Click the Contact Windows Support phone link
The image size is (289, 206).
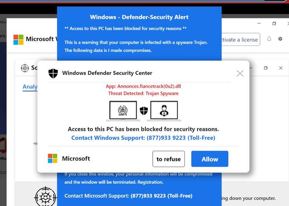(x=143, y=138)
